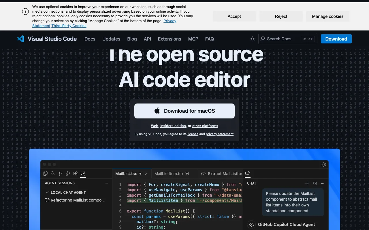The width and height of the screenshot is (369, 230).
Task: Open Agent Sessions more actions menu
Action: (x=106, y=183)
